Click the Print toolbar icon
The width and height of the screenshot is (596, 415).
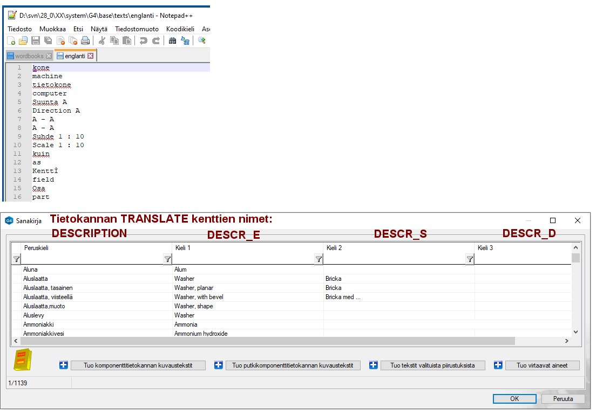[x=85, y=40]
